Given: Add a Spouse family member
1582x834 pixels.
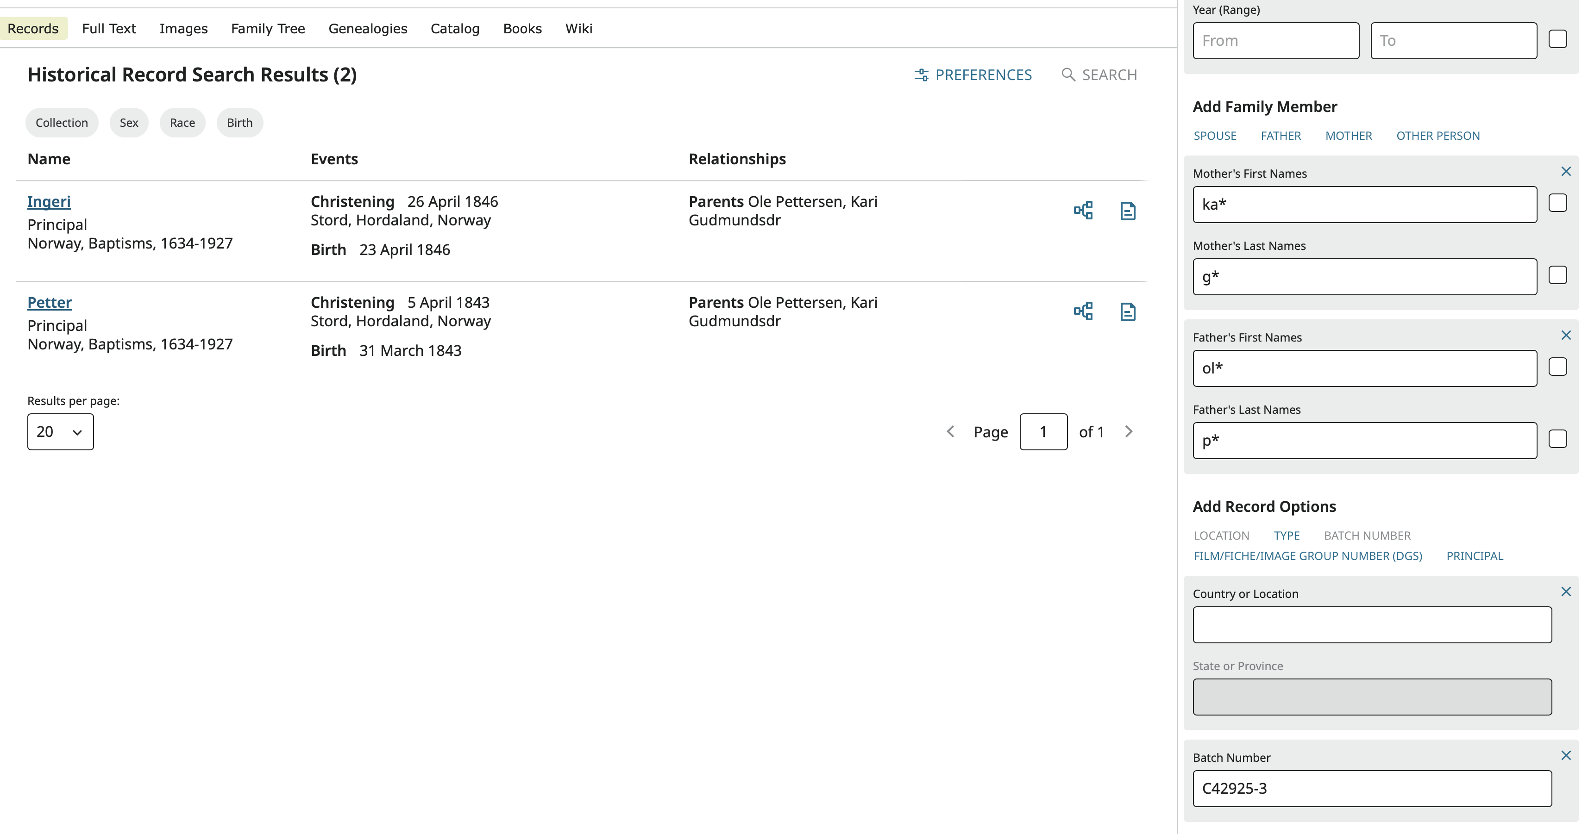Looking at the screenshot, I should coord(1215,135).
